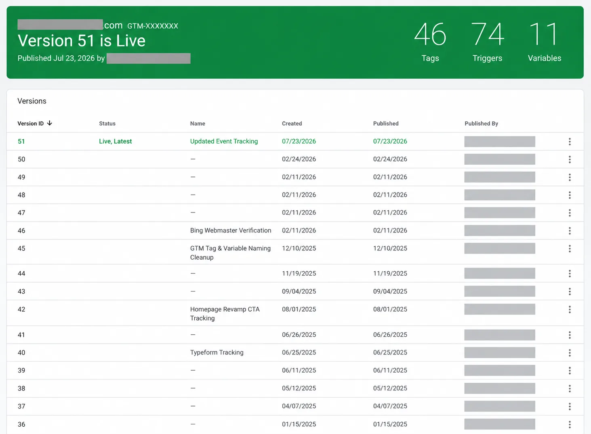Open more actions for version 45
The image size is (591, 434).
click(x=570, y=249)
